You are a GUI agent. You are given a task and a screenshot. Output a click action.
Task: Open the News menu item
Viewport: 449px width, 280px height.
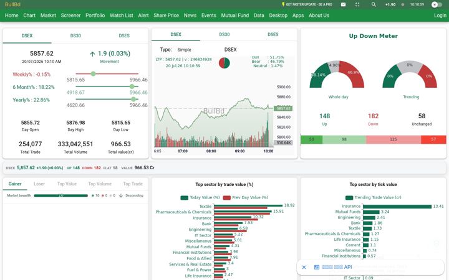pyautogui.click(x=190, y=16)
